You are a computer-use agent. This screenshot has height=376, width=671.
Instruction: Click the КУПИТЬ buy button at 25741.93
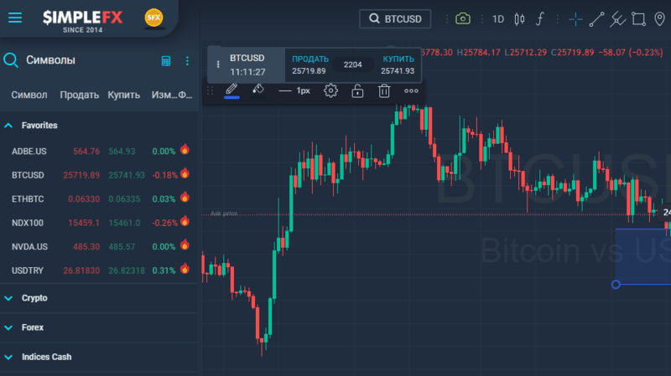398,65
